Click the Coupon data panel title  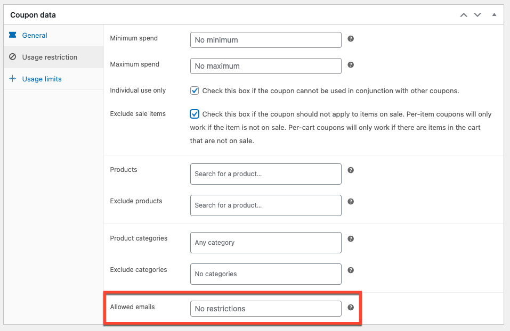point(33,15)
